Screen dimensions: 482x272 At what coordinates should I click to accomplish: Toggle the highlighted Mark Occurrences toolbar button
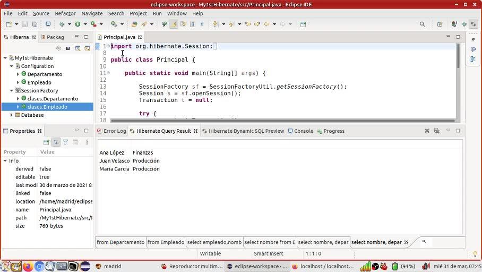[174, 24]
